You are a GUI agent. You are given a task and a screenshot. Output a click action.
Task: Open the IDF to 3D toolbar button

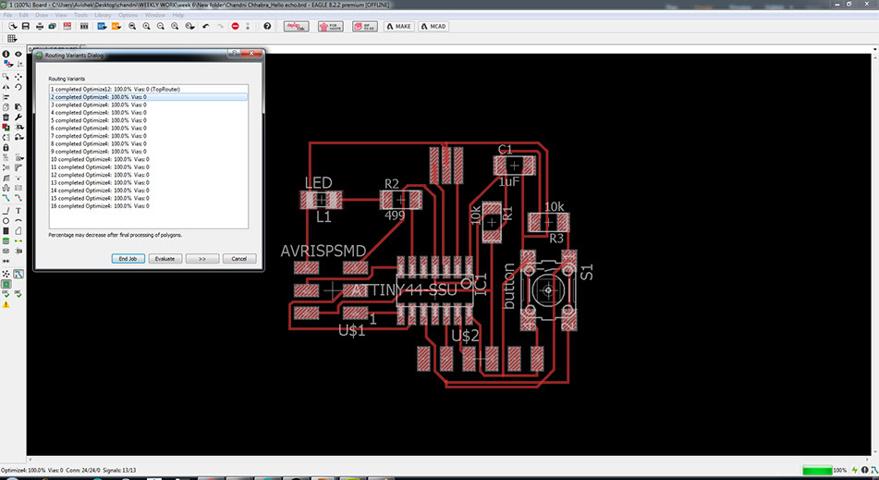tap(365, 26)
